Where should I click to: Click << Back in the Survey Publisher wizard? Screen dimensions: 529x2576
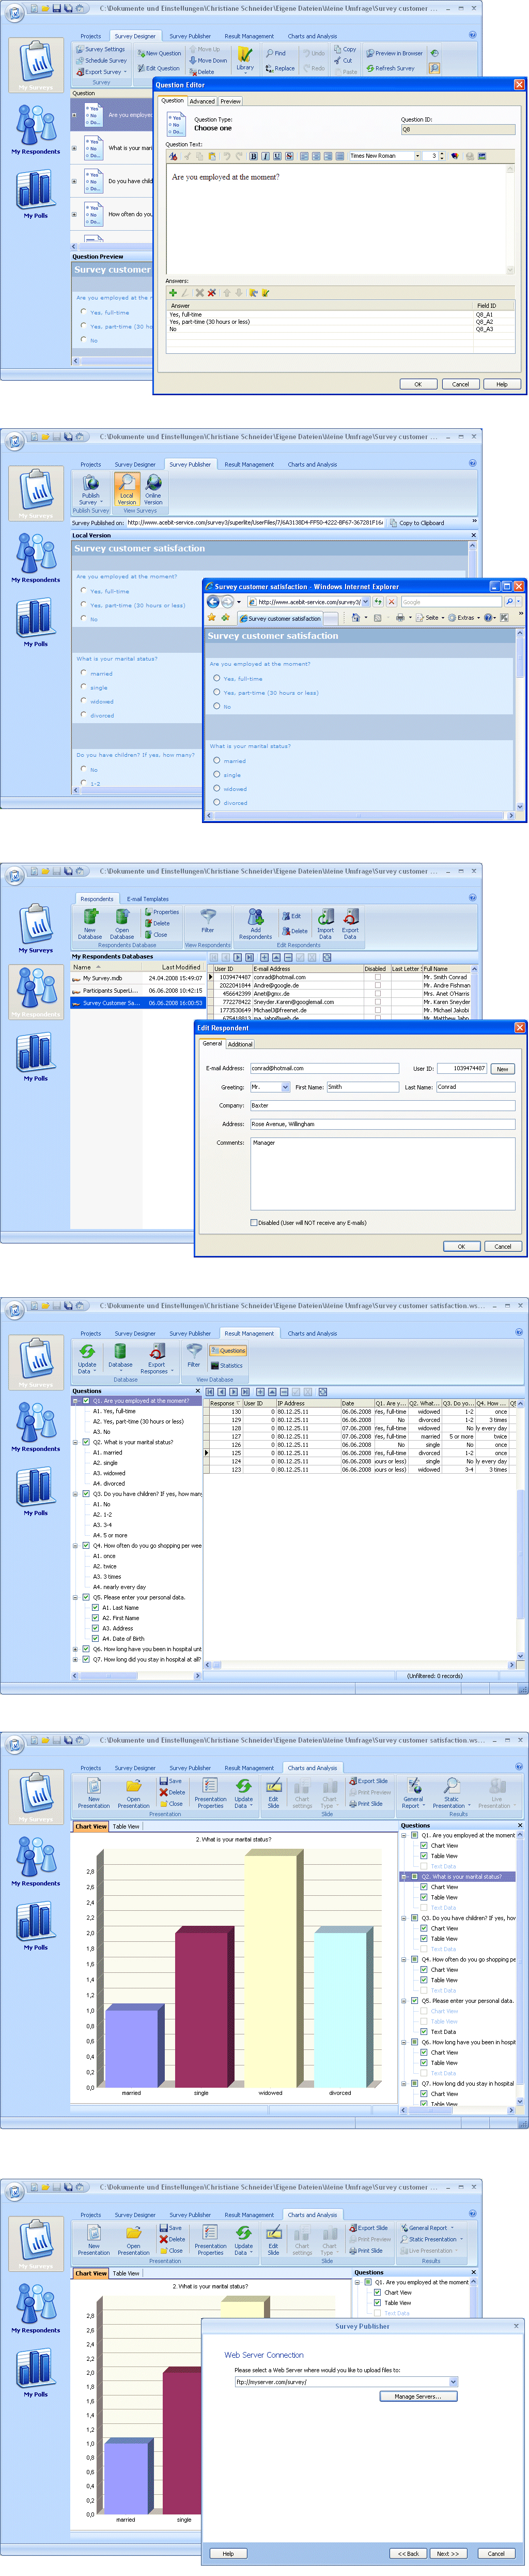[x=407, y=2553]
